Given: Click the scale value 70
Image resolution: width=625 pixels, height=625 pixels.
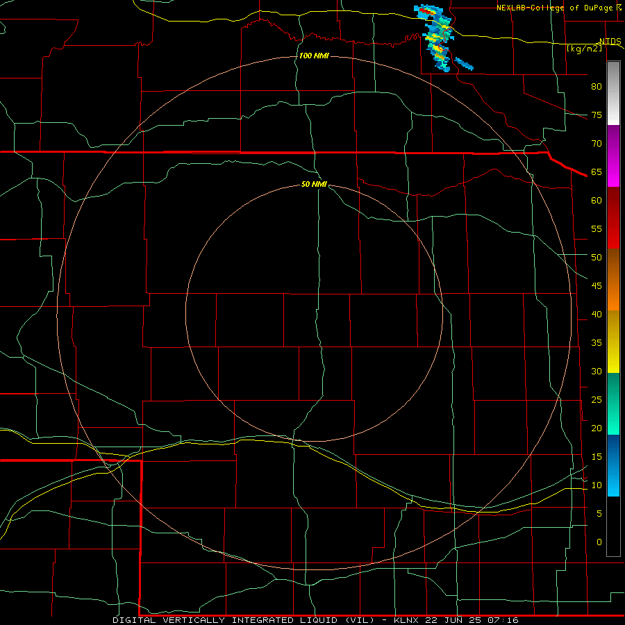Looking at the screenshot, I should click(x=597, y=144).
